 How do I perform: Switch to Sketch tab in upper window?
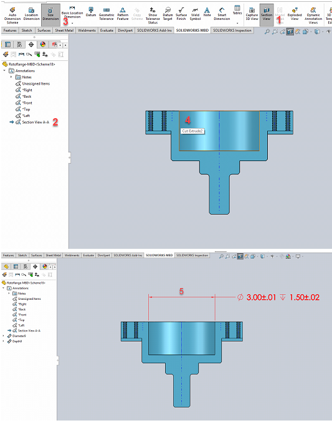(27, 30)
